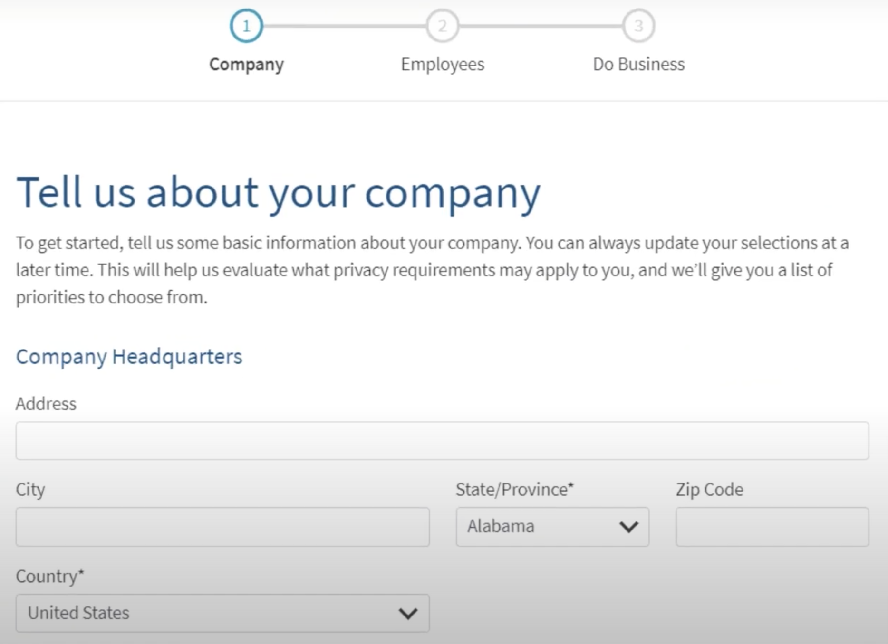Focus the Address input field
Image resolution: width=888 pixels, height=644 pixels.
click(x=442, y=441)
